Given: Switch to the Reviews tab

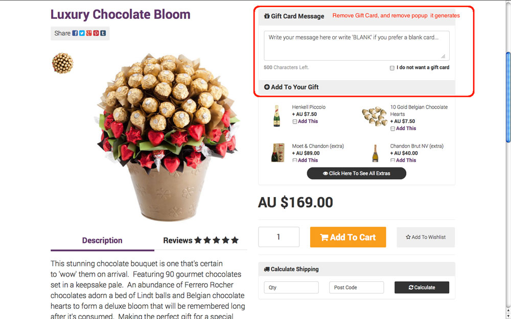Looking at the screenshot, I should (178, 240).
